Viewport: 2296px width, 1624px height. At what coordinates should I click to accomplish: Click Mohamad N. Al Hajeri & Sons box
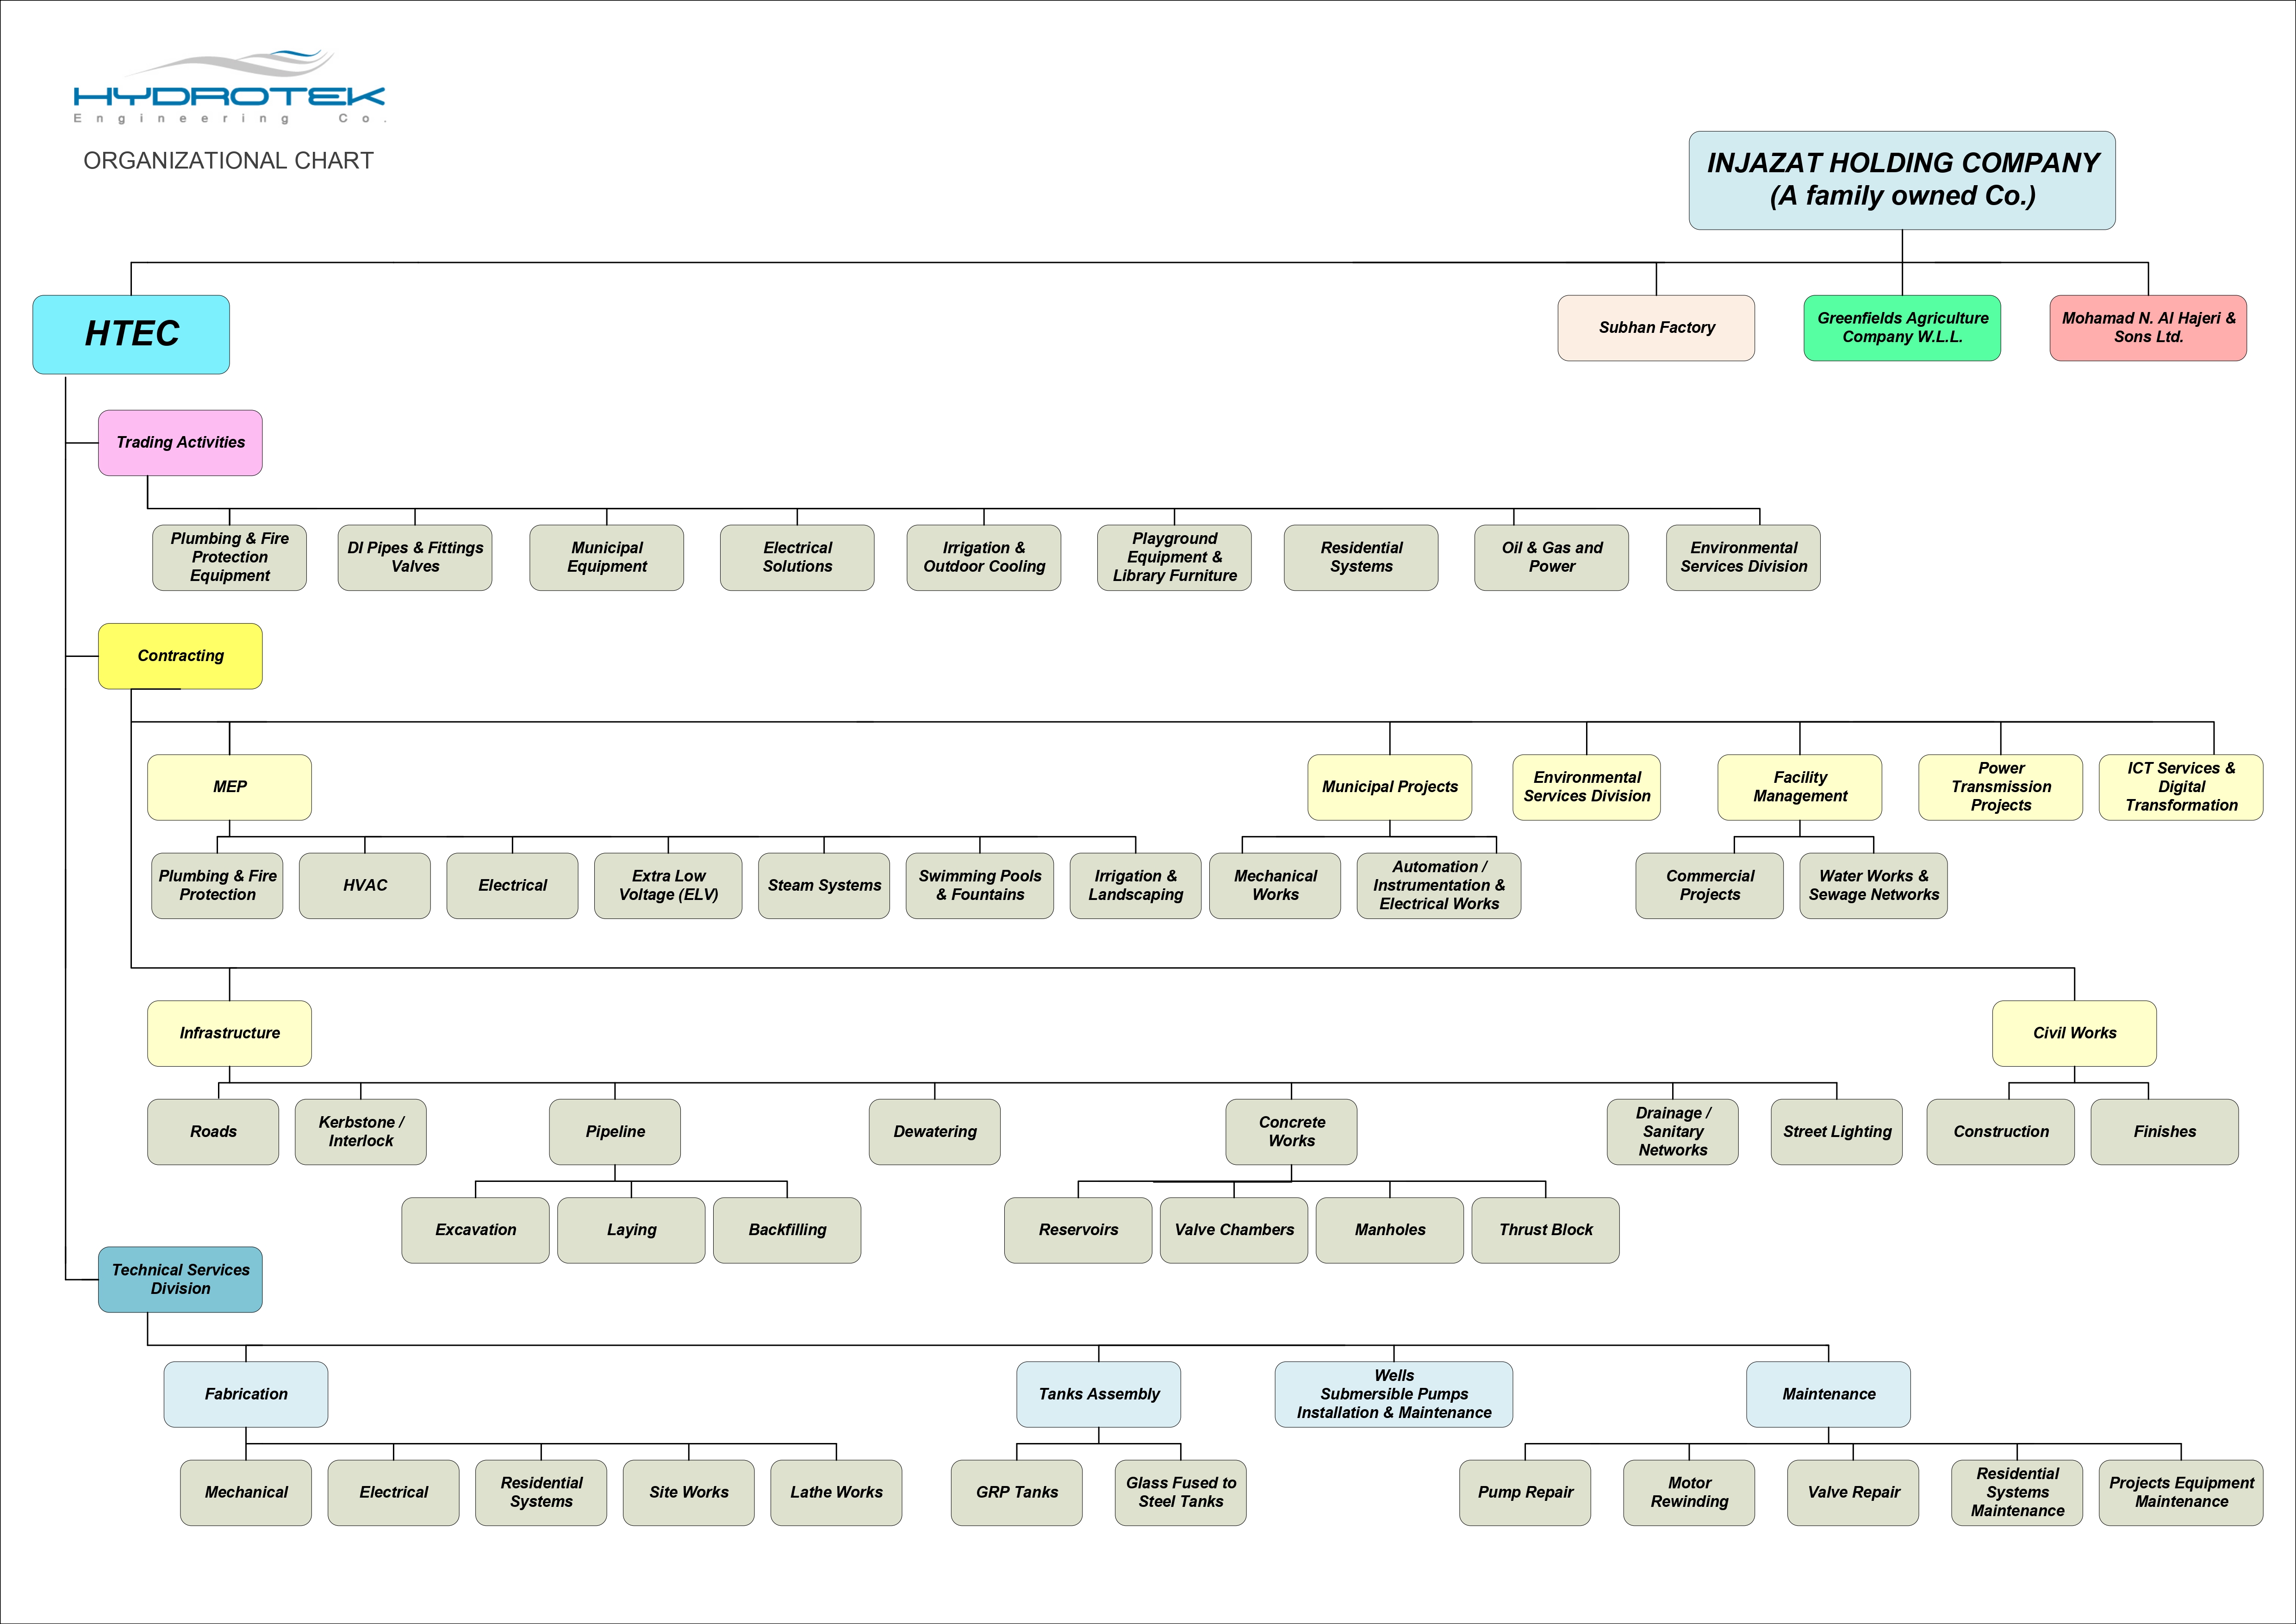2147,328
